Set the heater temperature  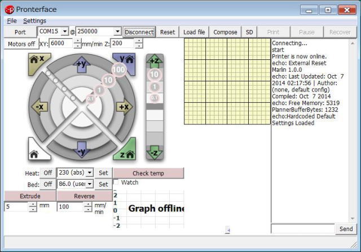coord(103,173)
